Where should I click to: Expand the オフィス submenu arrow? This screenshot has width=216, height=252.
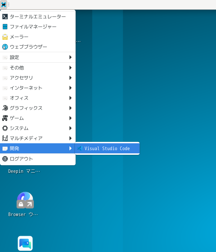[x=71, y=98]
